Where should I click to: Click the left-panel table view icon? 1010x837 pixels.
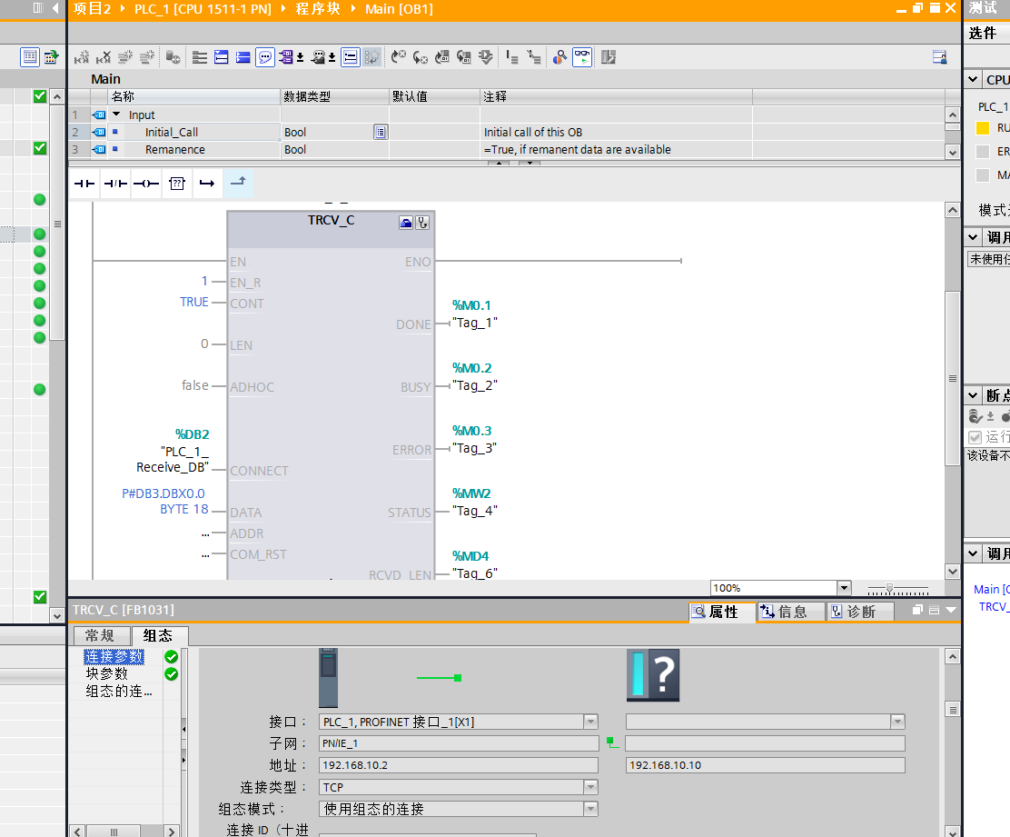coord(30,57)
